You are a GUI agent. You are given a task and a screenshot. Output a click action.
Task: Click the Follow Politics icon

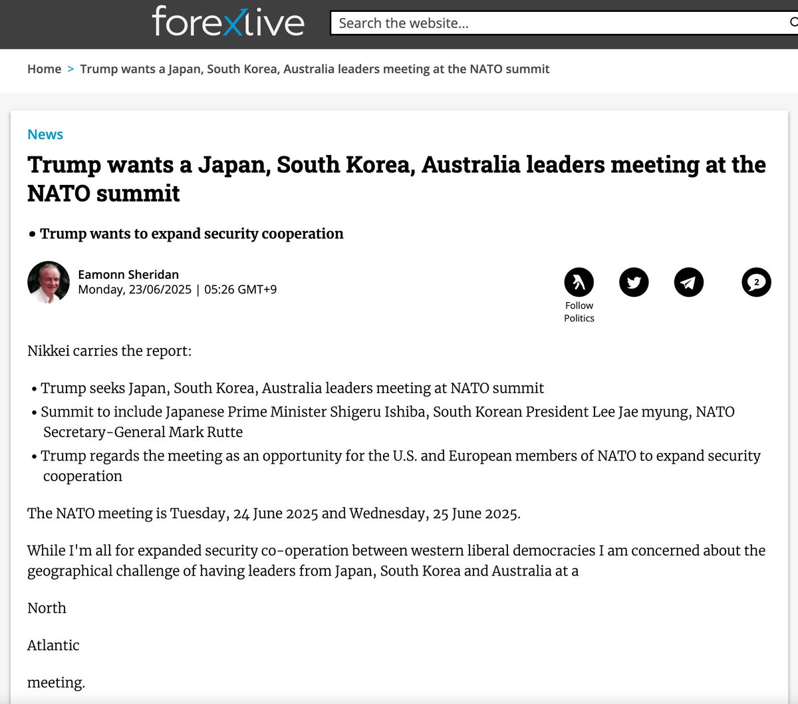(x=579, y=282)
